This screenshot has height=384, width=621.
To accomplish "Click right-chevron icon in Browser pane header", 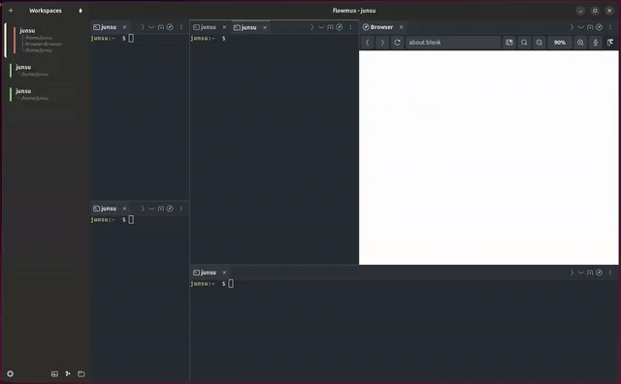I will tap(572, 27).
